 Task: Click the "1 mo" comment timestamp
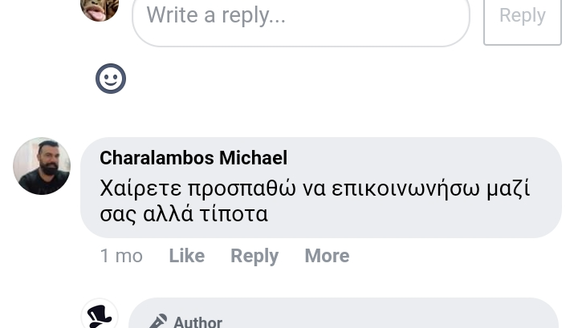121,256
